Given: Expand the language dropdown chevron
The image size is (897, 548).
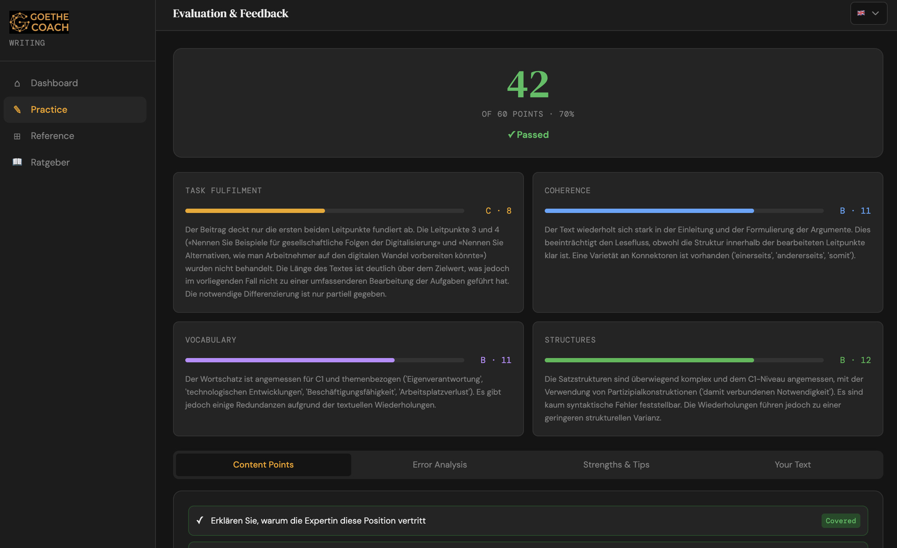Looking at the screenshot, I should [875, 13].
